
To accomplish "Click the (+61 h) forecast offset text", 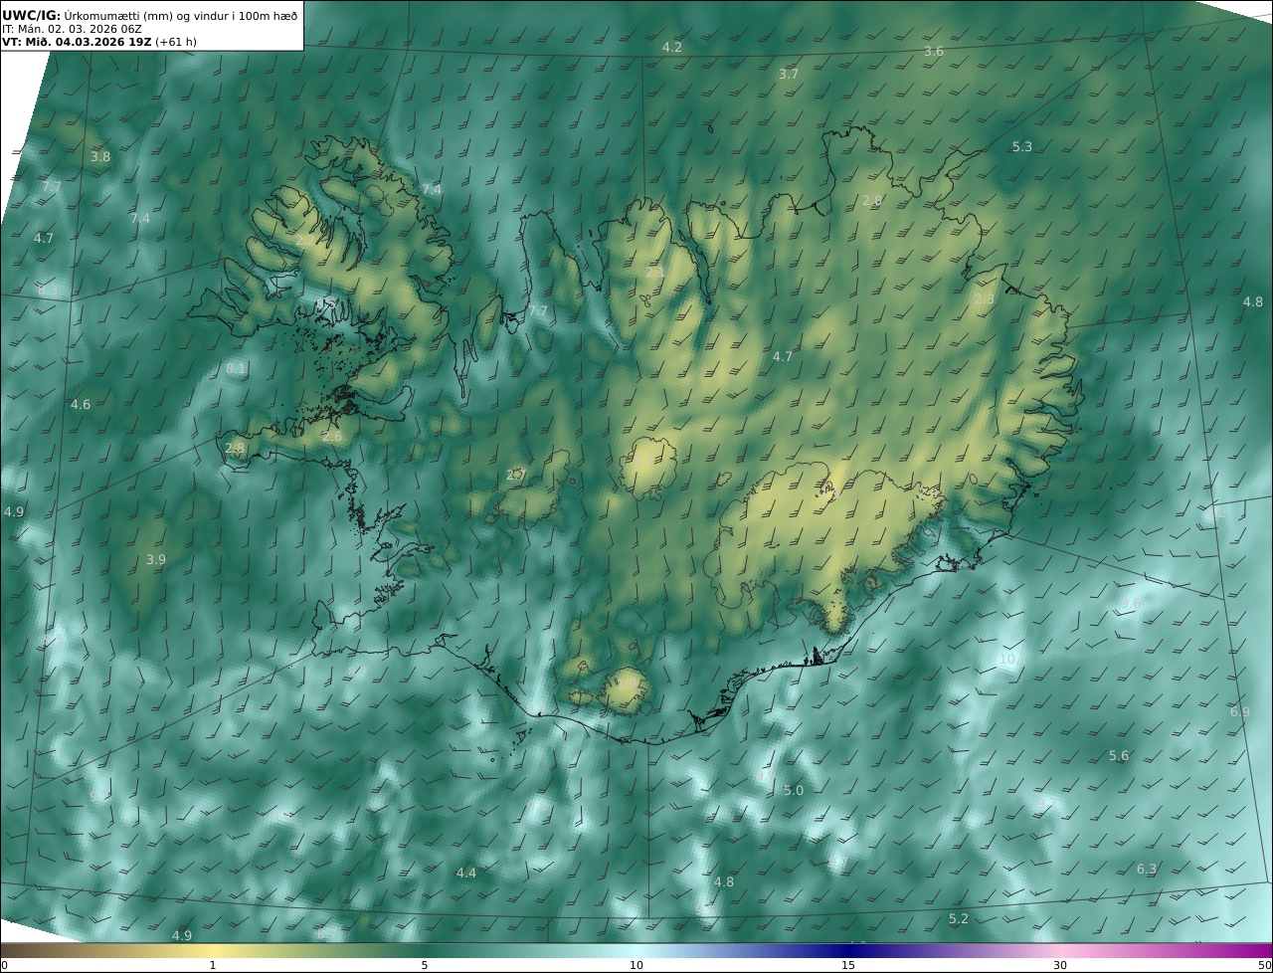I will 176,42.
